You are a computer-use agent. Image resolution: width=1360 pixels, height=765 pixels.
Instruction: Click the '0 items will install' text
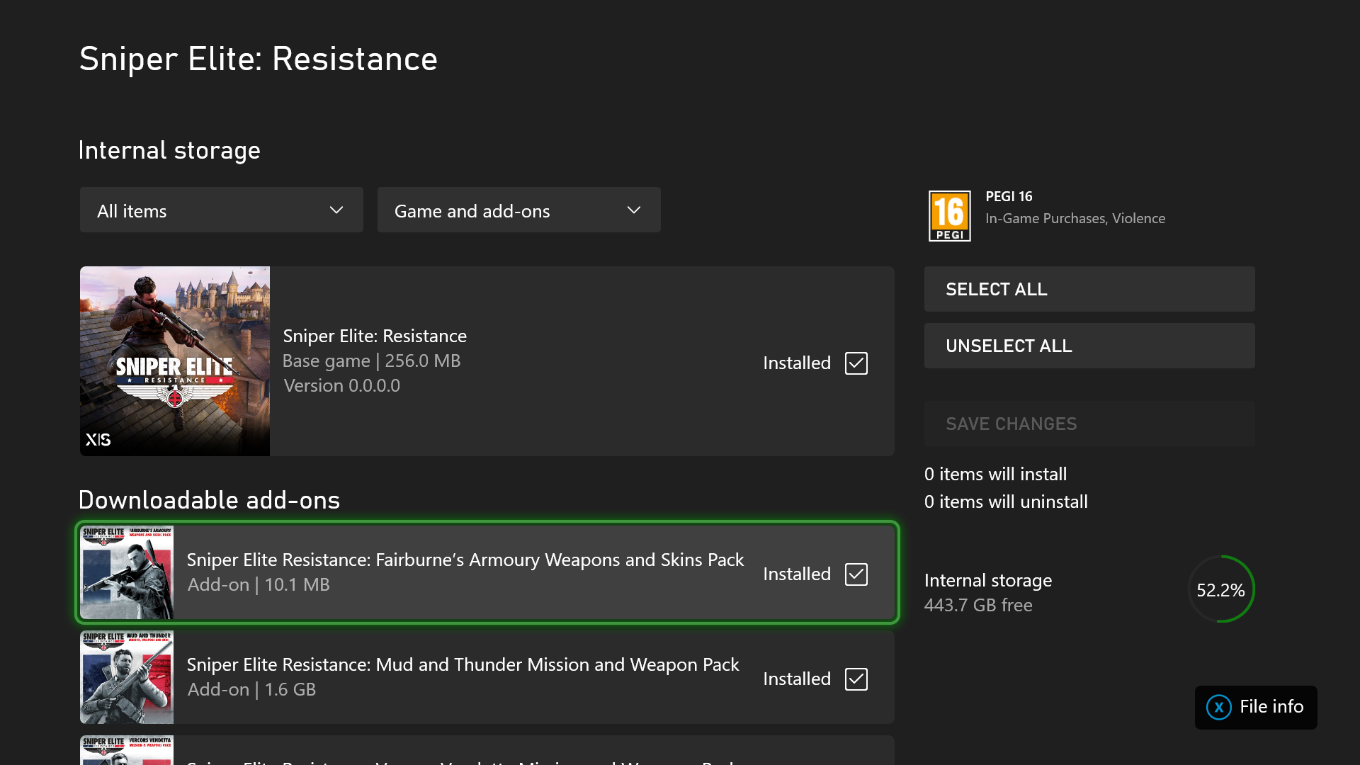click(x=995, y=474)
